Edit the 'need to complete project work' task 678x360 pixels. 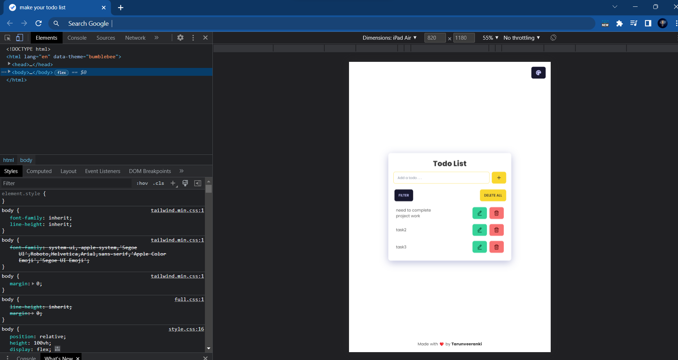480,213
